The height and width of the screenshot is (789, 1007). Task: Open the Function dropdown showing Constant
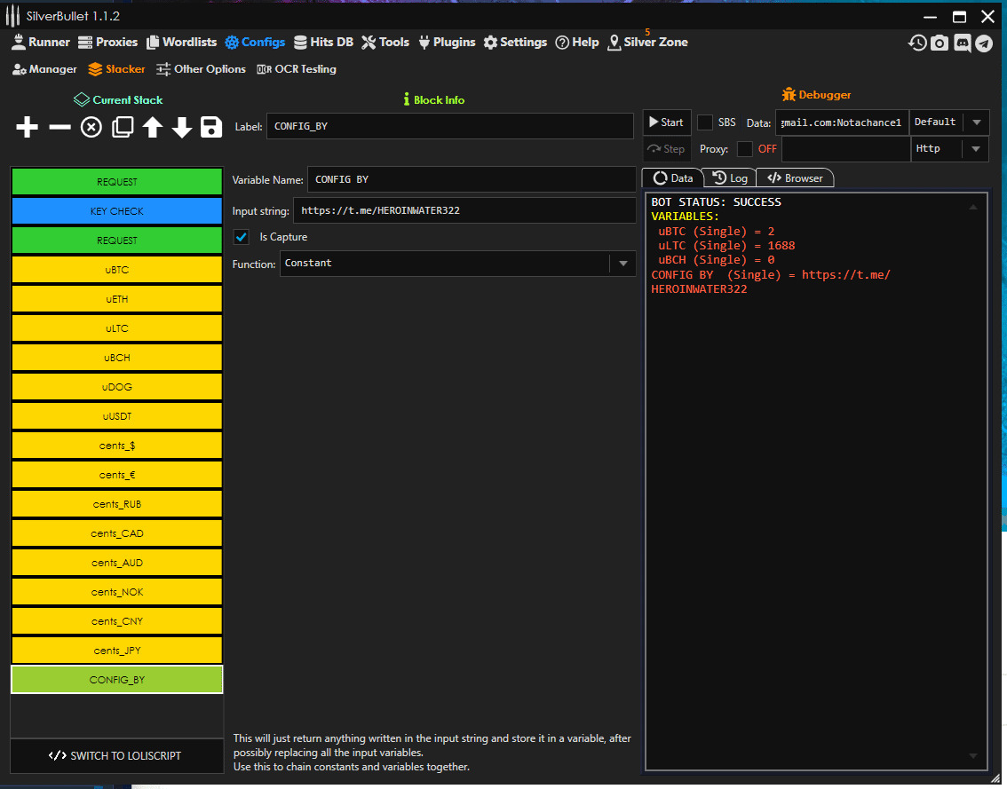622,264
